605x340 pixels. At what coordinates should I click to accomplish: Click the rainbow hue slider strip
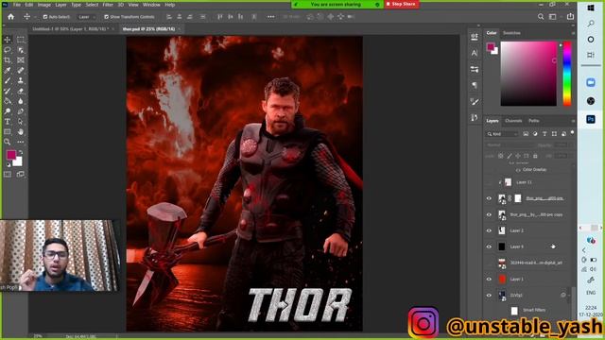(567, 74)
